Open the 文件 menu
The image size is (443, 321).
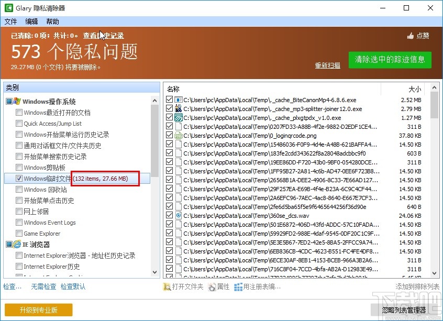[11, 21]
